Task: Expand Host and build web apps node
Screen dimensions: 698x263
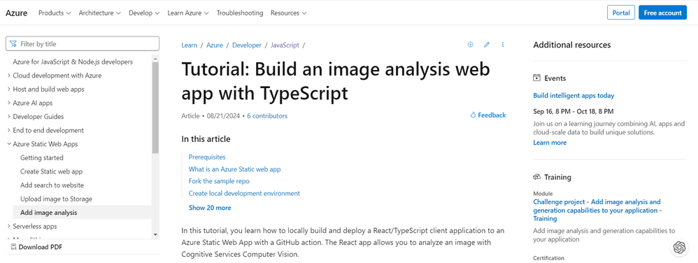Action: [9, 89]
